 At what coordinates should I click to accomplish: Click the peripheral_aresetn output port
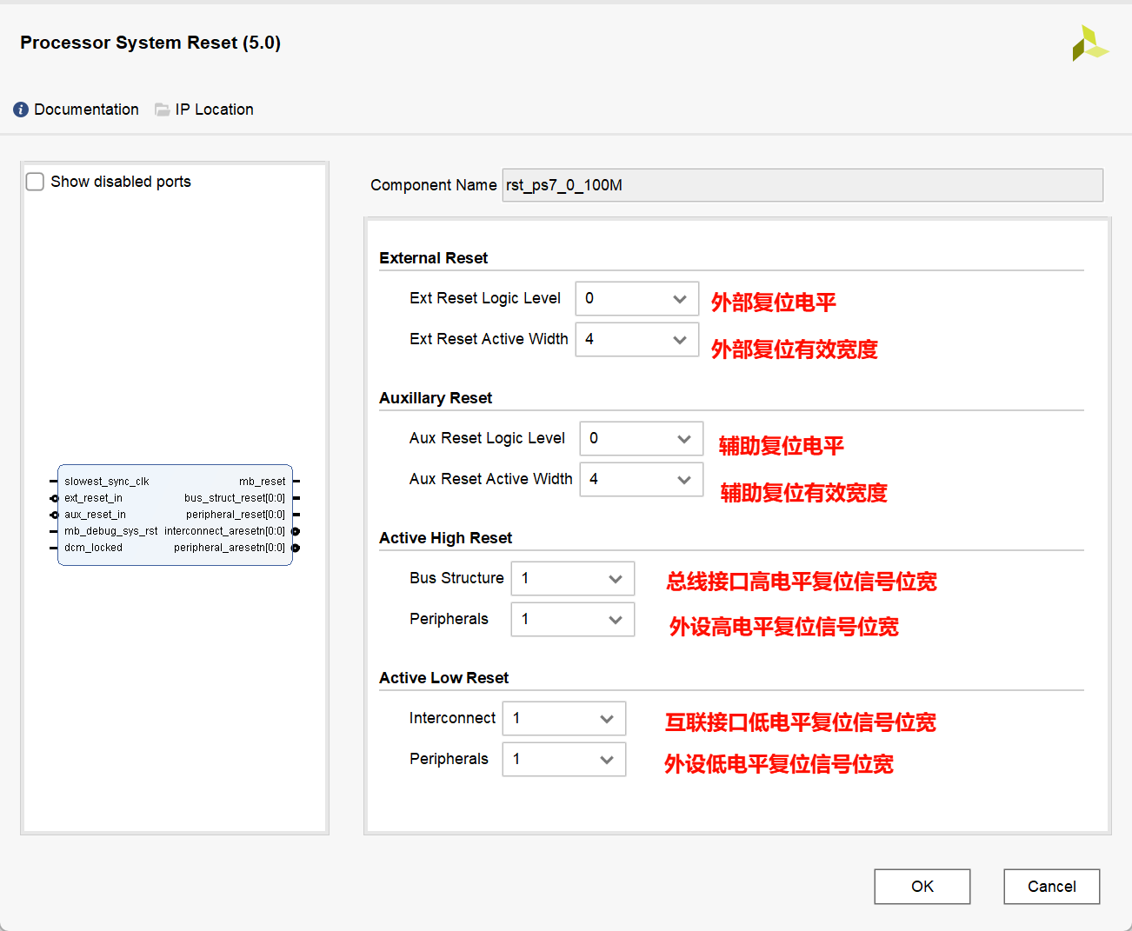pos(230,548)
